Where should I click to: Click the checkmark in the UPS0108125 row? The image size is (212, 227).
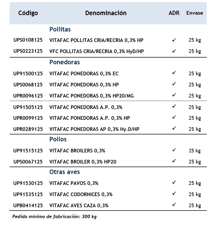tap(174, 40)
